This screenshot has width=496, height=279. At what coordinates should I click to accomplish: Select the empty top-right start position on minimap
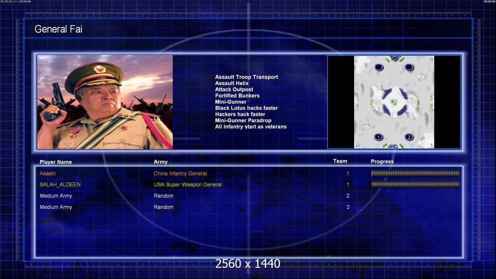tap(409, 67)
